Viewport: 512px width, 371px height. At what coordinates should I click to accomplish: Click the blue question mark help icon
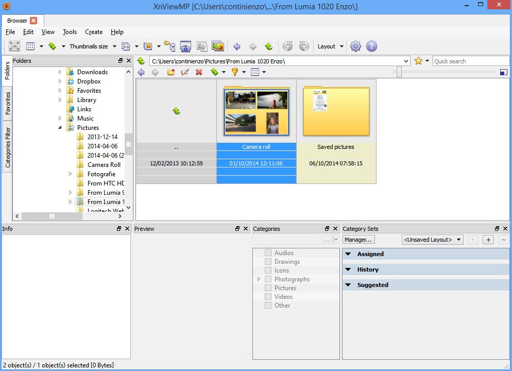click(x=371, y=46)
